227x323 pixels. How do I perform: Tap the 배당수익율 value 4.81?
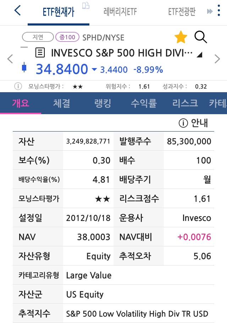[x=101, y=180]
